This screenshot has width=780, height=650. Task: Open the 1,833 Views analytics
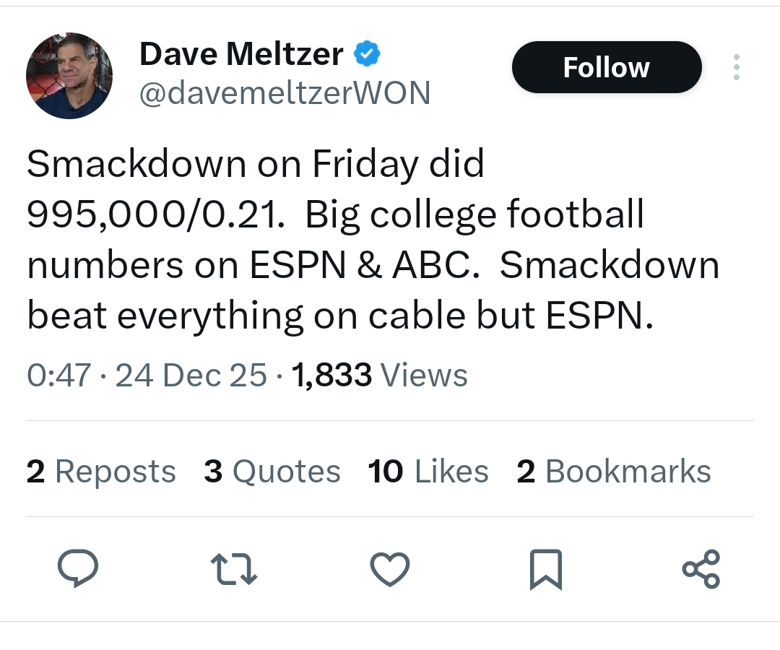tap(379, 376)
